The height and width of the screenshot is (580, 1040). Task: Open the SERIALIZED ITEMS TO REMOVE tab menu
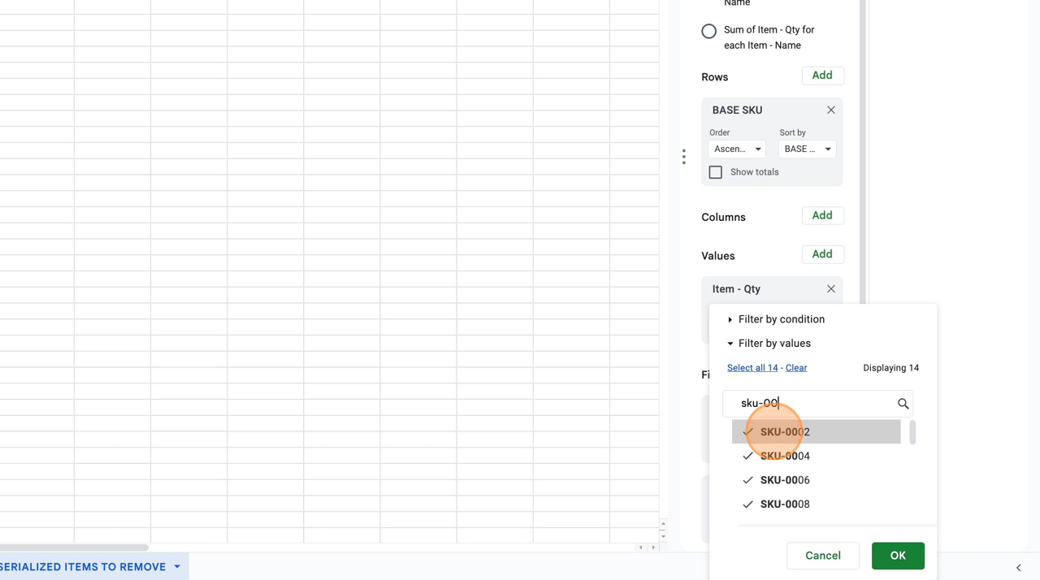pos(177,567)
